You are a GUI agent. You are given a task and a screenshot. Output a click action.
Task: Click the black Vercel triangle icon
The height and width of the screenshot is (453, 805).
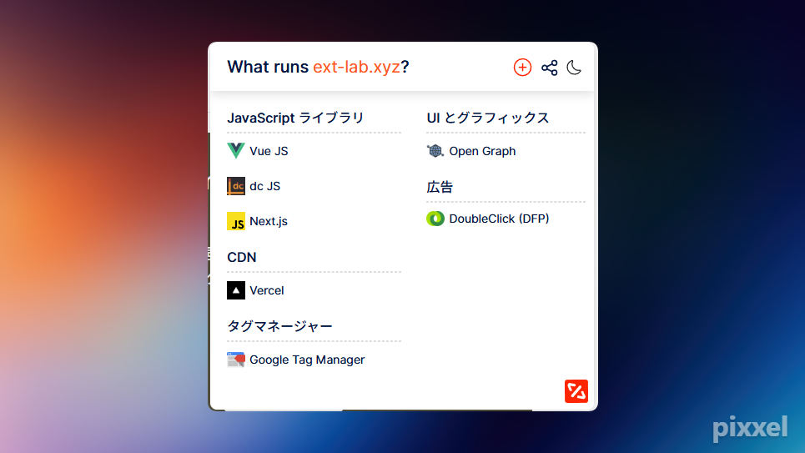tap(235, 290)
